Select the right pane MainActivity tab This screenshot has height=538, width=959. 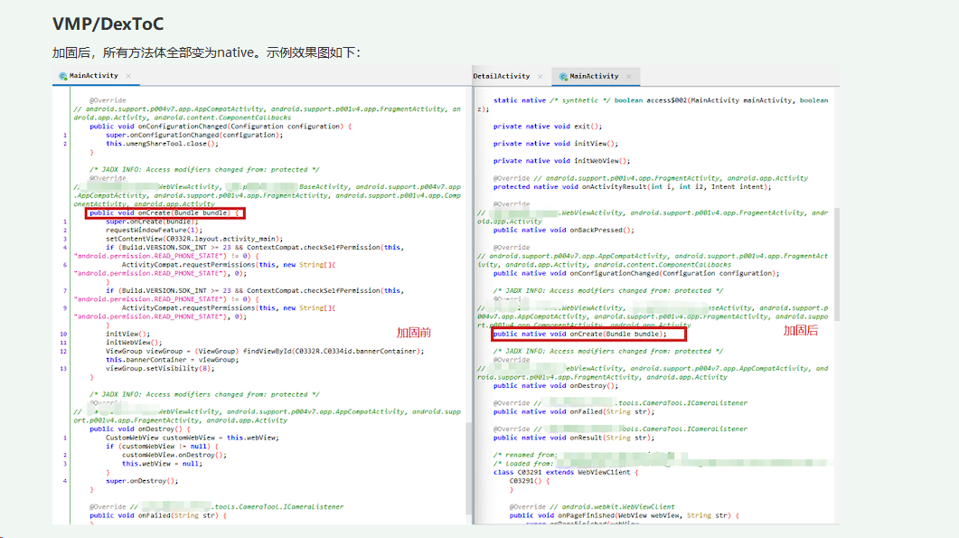point(596,77)
